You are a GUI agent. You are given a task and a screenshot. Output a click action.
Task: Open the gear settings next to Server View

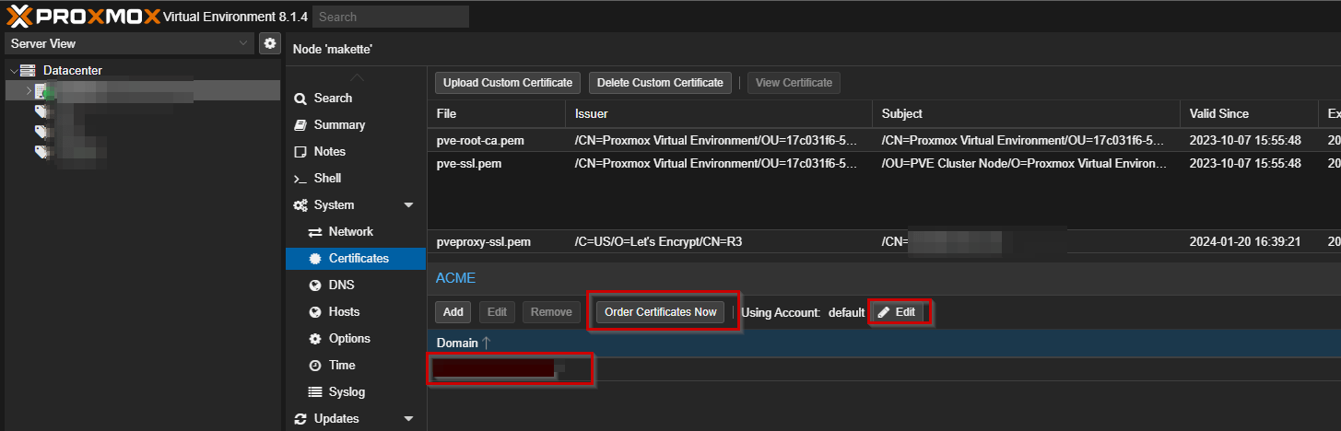click(269, 43)
